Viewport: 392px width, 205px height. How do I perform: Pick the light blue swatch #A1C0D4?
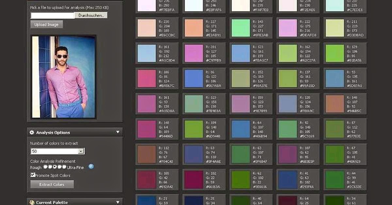coord(147,53)
